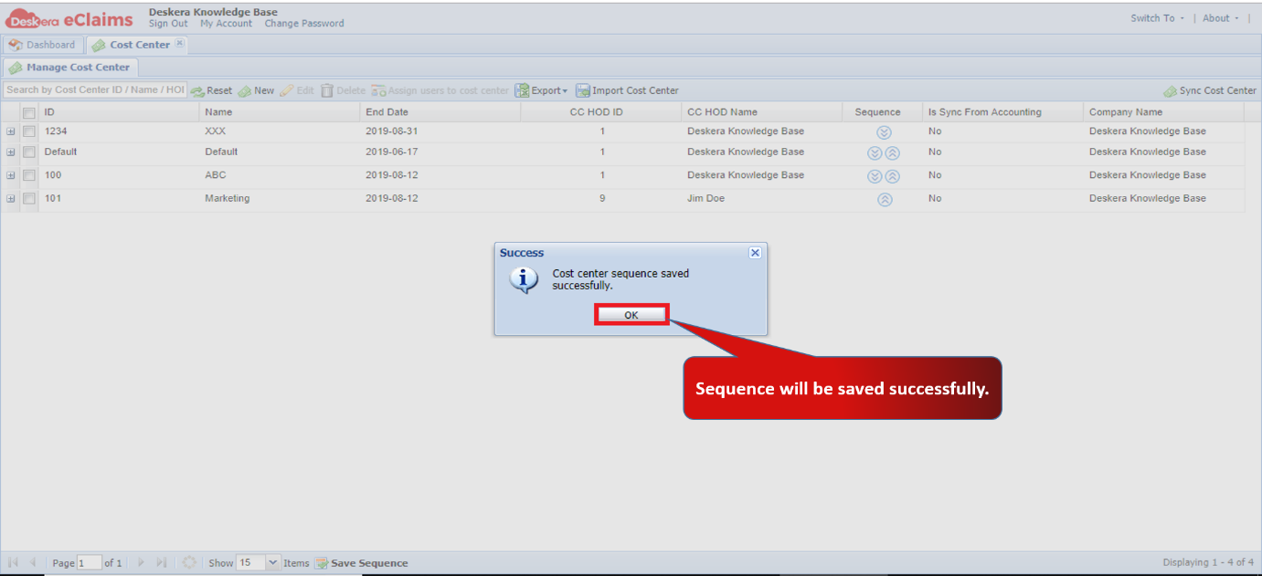The width and height of the screenshot is (1262, 576).
Task: Go to previous page
Action: (33, 563)
